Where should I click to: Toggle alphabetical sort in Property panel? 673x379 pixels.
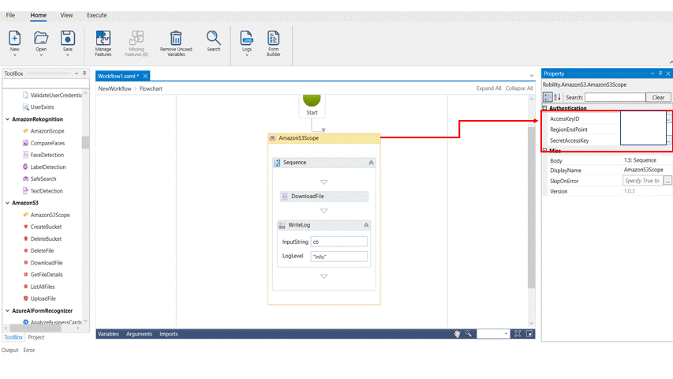[x=556, y=97]
